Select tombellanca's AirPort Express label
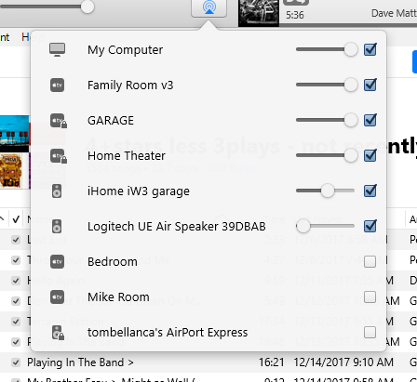417x382 pixels. tap(168, 333)
